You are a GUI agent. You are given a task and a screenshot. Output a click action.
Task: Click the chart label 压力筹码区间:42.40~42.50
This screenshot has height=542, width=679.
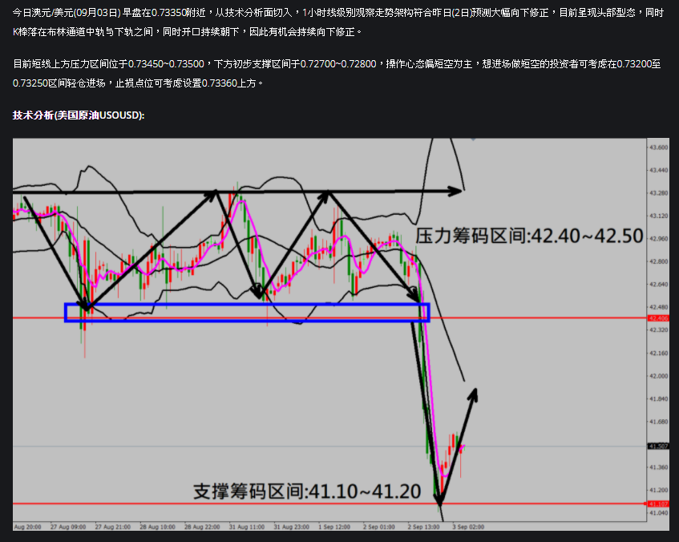529,237
